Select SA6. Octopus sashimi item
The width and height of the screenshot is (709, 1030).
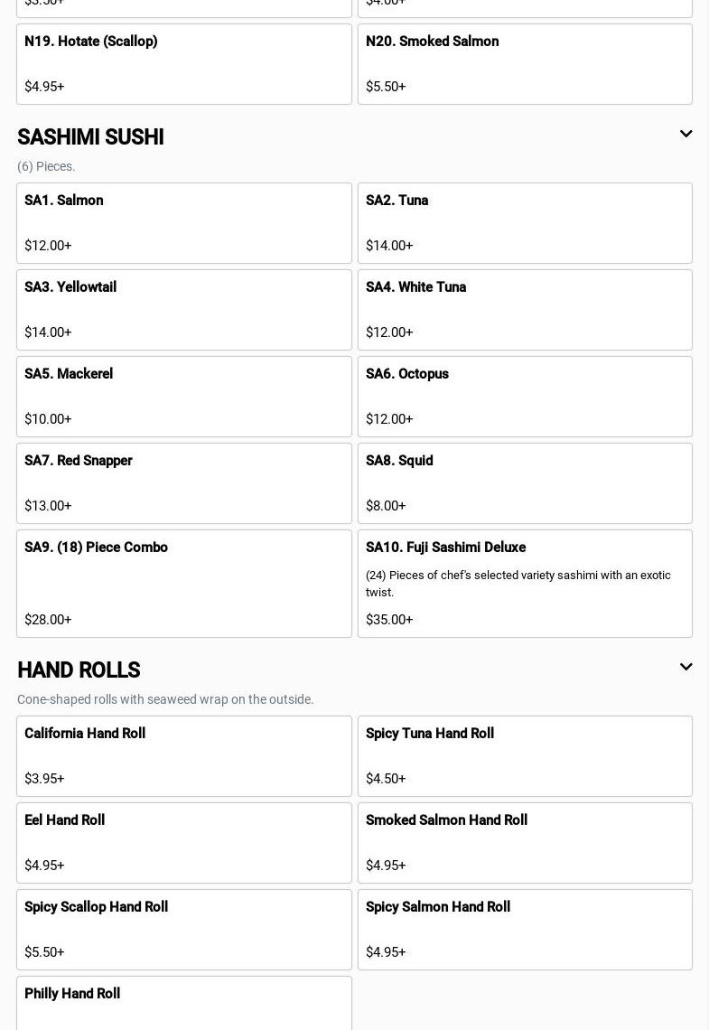525,397
